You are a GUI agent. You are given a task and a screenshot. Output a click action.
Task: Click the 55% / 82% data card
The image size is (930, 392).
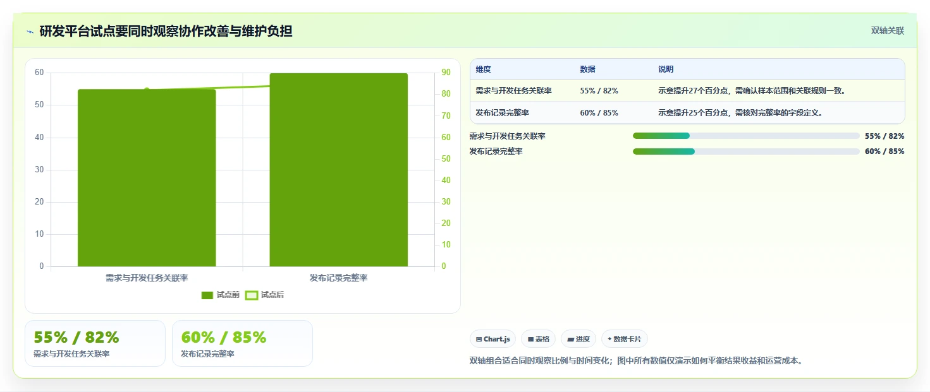[x=95, y=343]
